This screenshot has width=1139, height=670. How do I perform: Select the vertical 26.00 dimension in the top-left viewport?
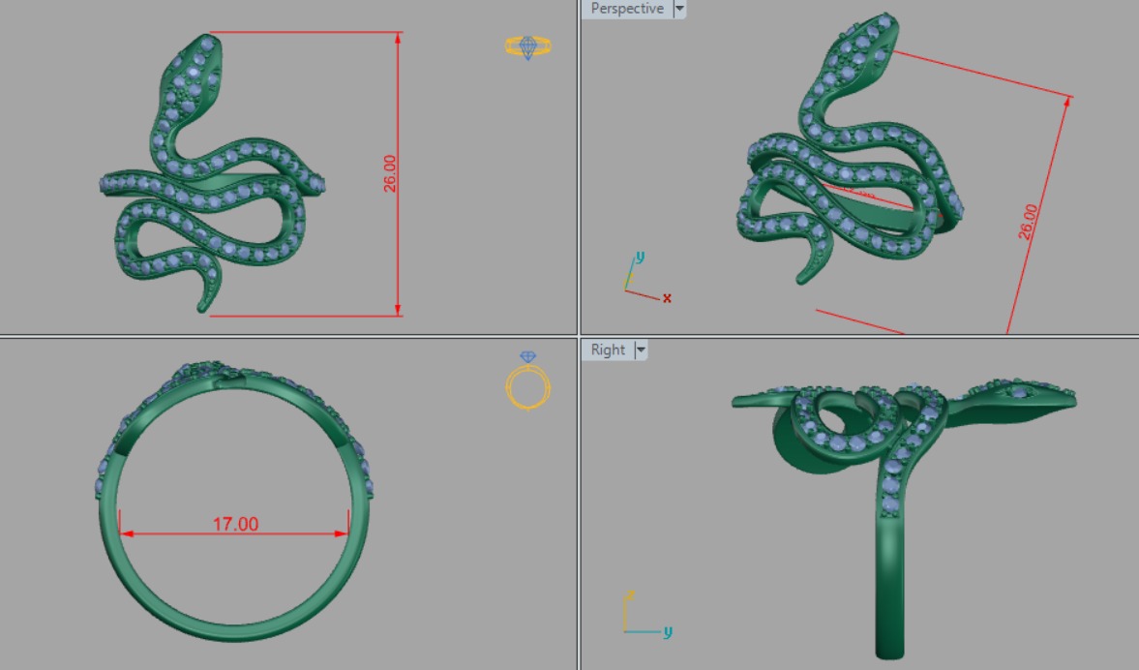coord(390,173)
